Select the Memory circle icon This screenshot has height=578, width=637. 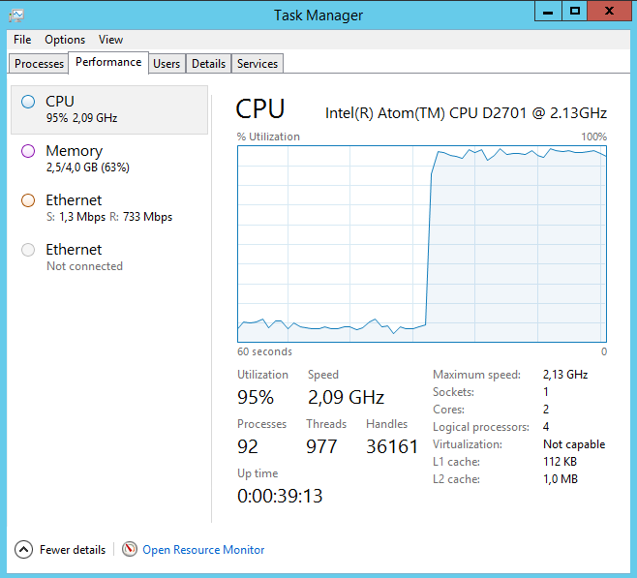27,151
